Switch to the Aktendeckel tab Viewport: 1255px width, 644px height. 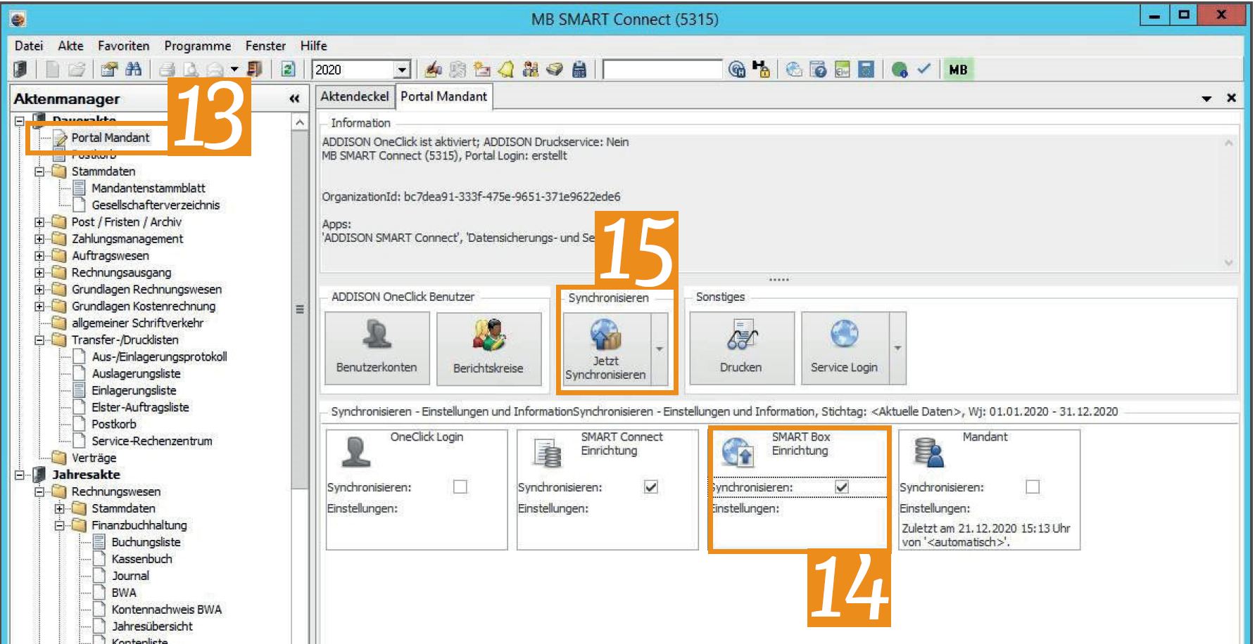coord(354,96)
